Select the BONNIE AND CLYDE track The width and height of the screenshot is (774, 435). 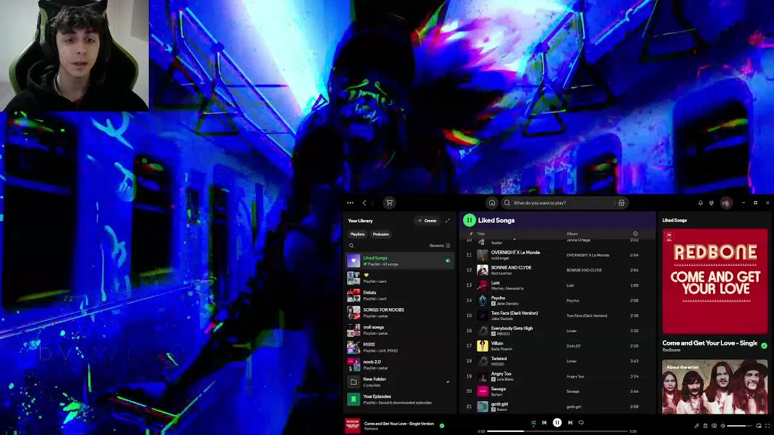tap(557, 270)
